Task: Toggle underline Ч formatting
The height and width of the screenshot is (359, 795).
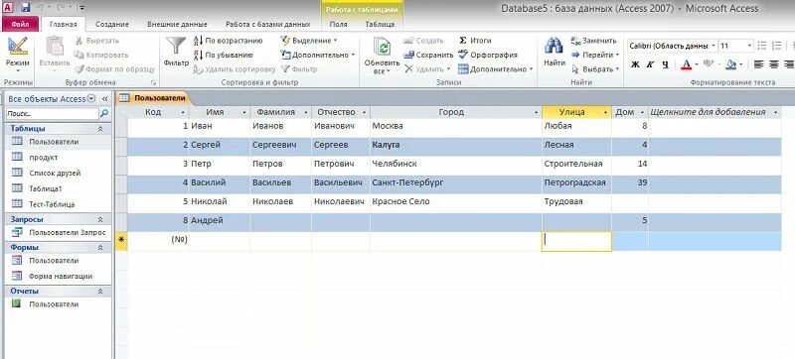Action: pos(665,64)
